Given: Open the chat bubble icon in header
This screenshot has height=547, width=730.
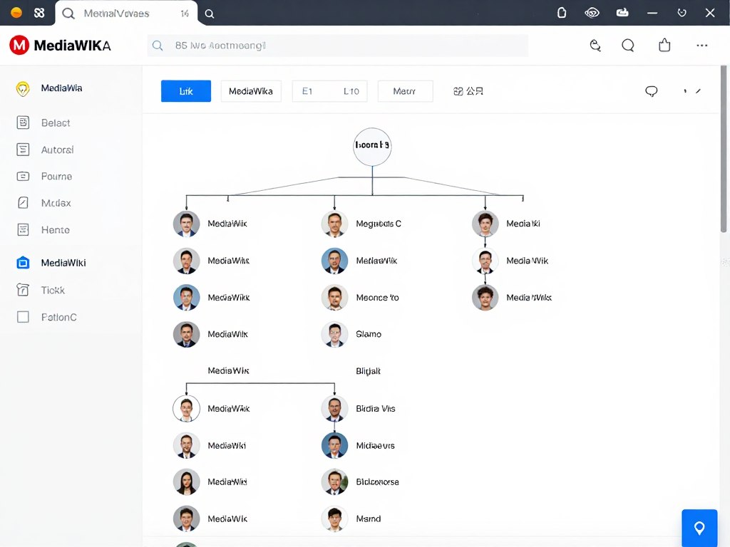Looking at the screenshot, I should point(628,45).
